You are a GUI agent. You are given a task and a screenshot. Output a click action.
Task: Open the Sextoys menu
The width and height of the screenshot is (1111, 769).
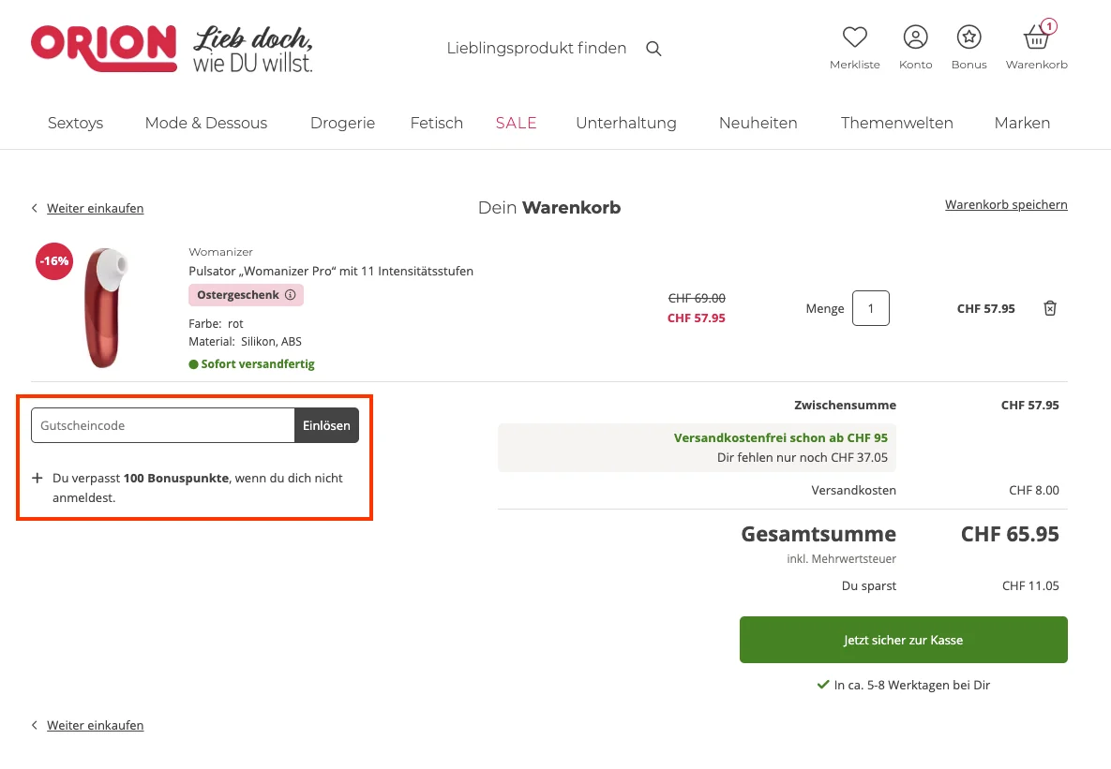coord(75,123)
